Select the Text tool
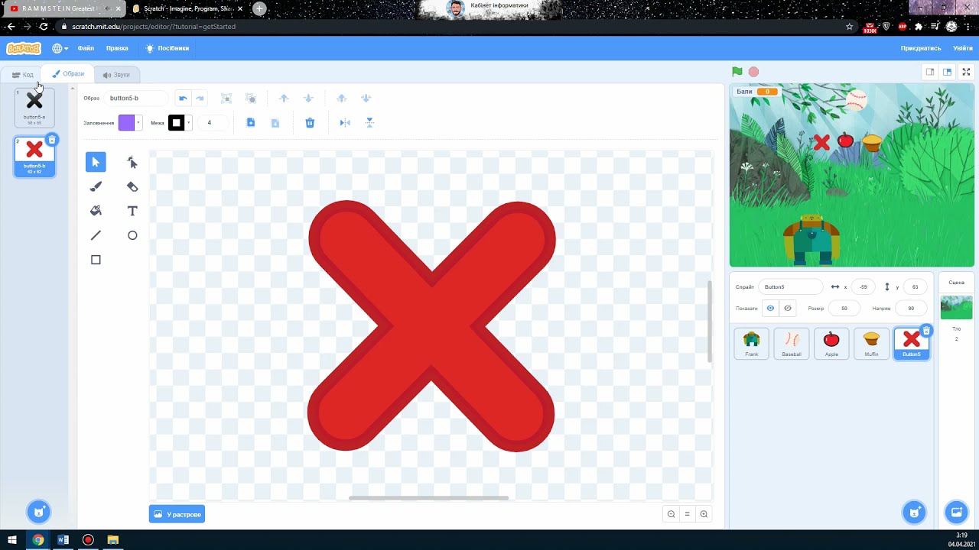This screenshot has width=979, height=550. click(132, 211)
